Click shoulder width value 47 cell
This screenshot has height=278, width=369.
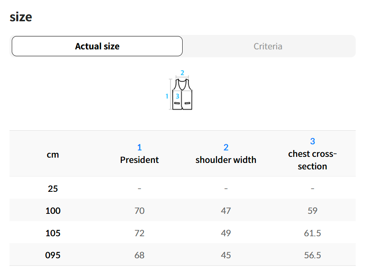tap(226, 211)
